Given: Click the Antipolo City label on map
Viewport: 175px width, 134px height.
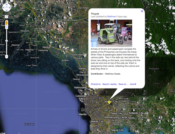Looking at the screenshot, I should tap(136, 113).
